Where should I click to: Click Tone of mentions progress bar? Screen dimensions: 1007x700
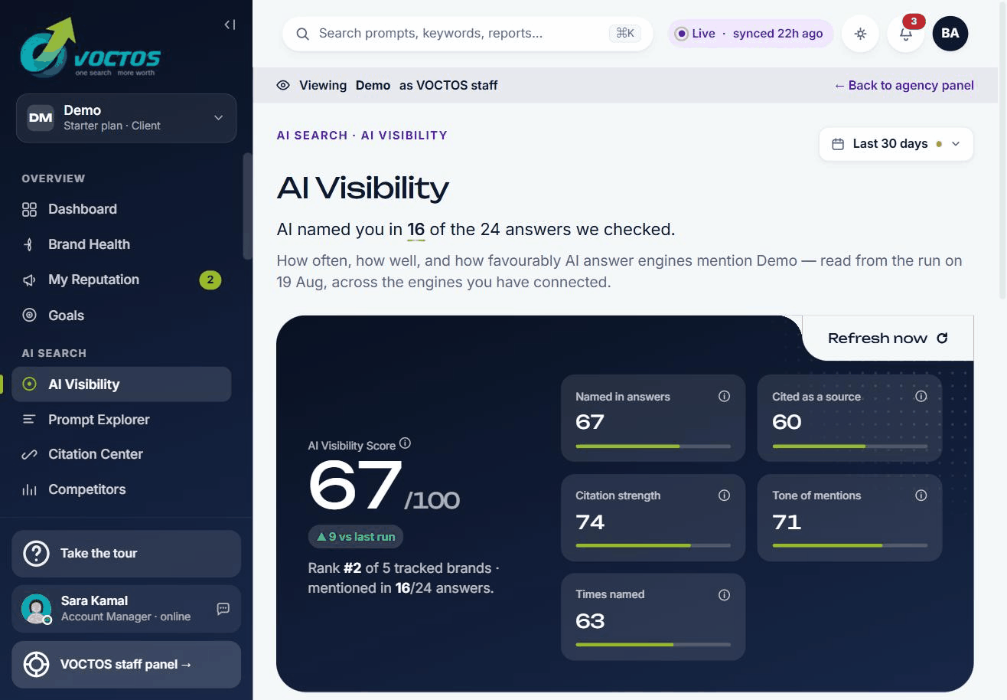tap(849, 545)
